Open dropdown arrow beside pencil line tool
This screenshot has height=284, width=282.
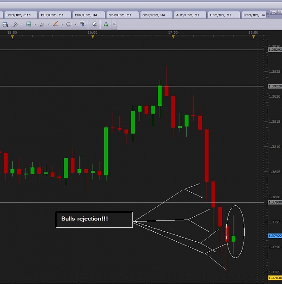pos(62,24)
